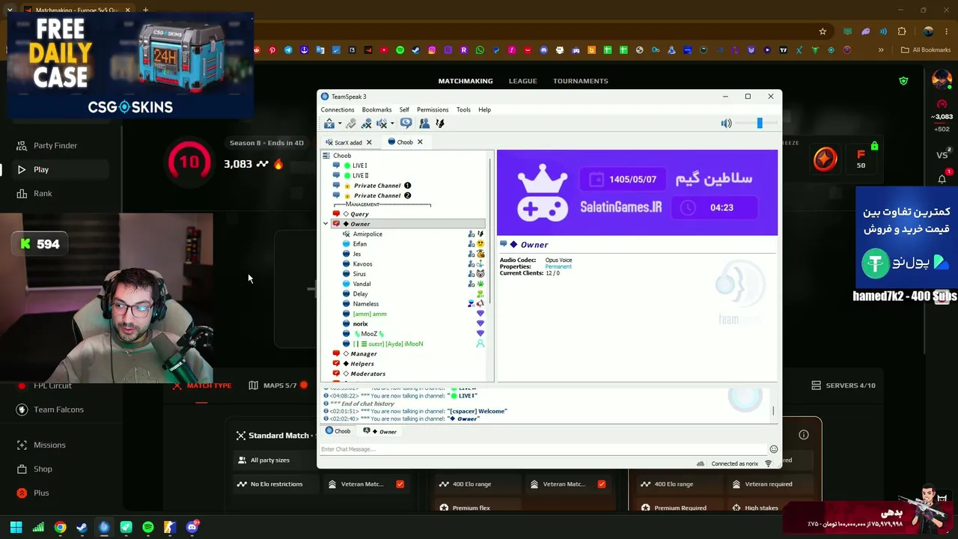Open the Connections menu

338,110
